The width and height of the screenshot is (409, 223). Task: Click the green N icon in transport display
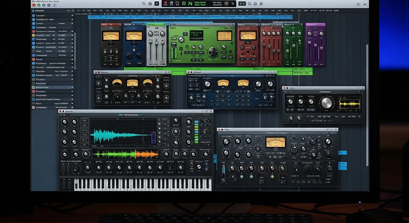190,3
